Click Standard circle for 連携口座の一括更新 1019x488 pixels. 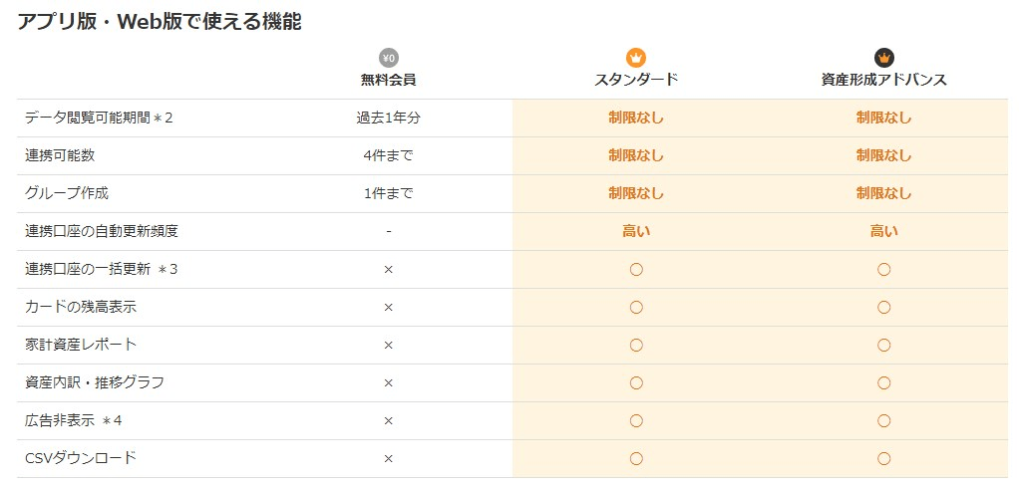pos(636,269)
